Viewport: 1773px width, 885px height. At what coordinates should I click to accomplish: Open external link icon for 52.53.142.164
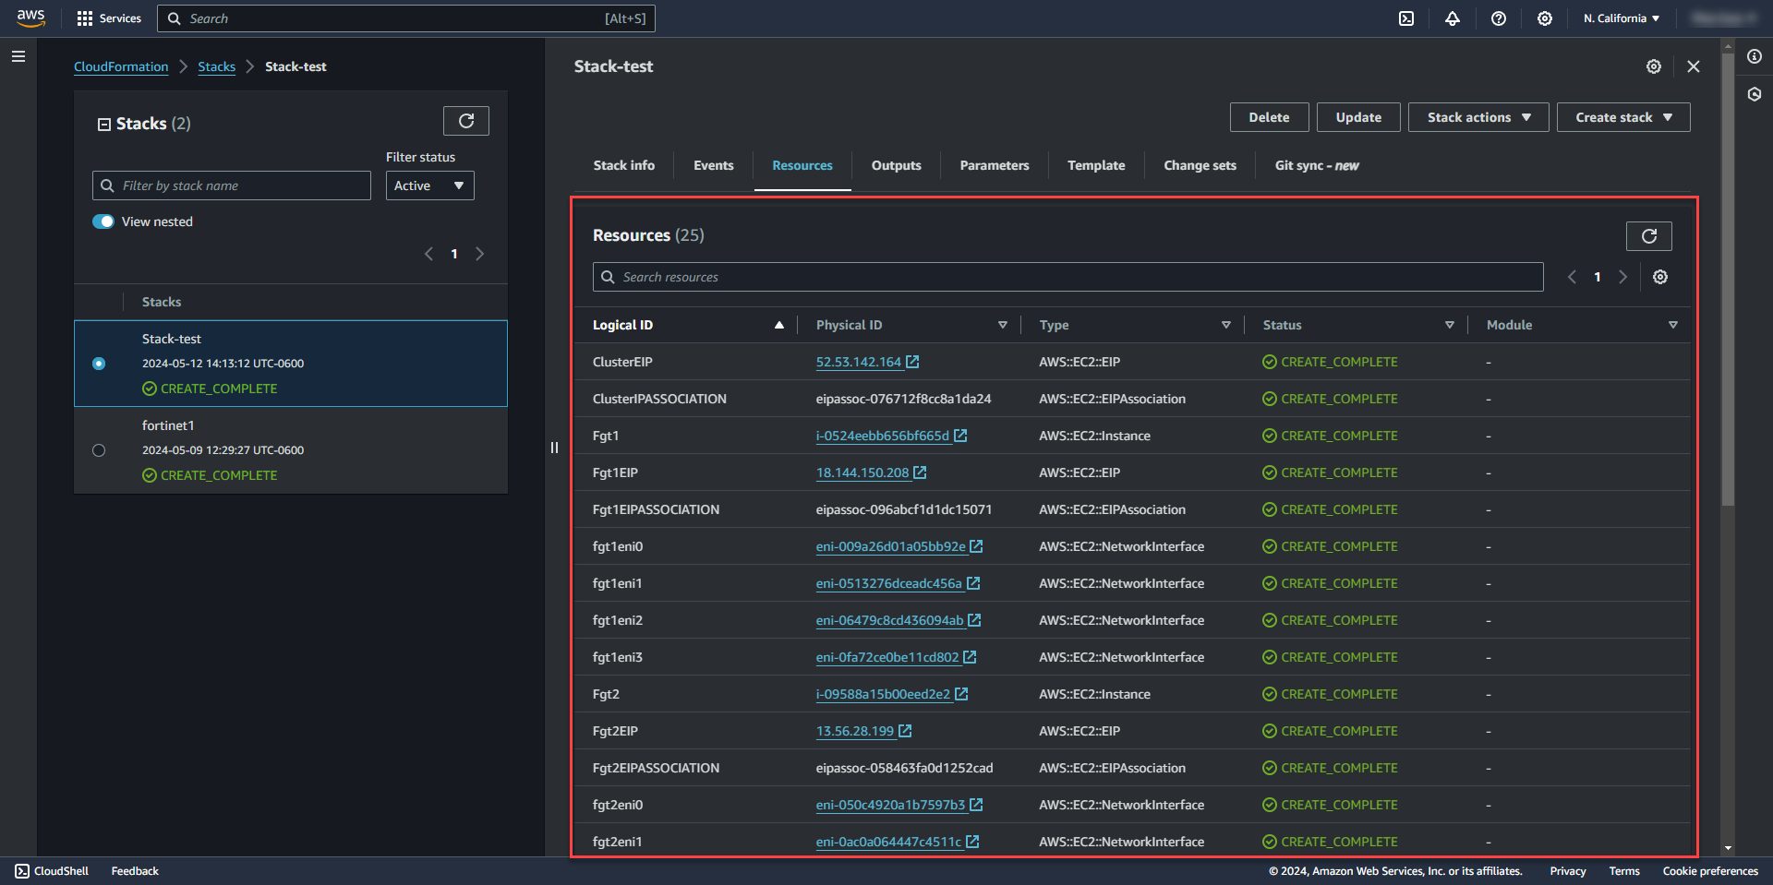(912, 362)
